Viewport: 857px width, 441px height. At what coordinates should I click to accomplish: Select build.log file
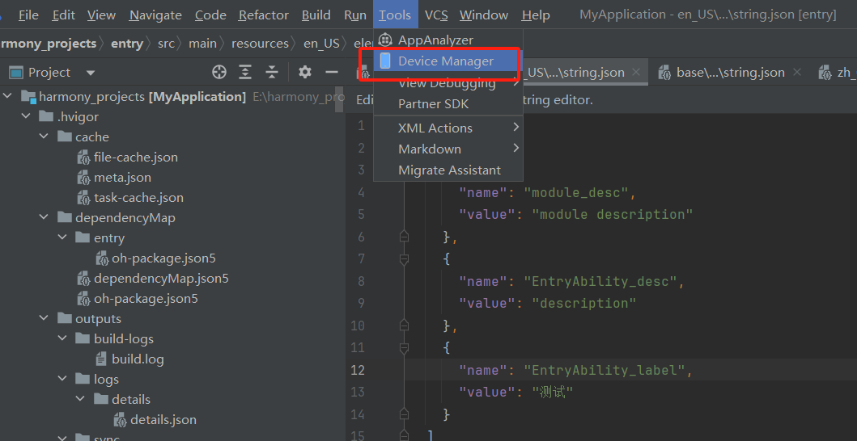(138, 359)
